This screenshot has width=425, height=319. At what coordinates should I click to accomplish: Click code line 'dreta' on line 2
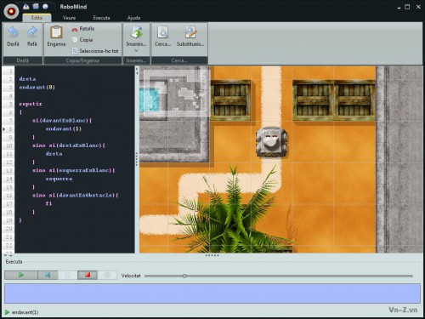tap(27, 79)
